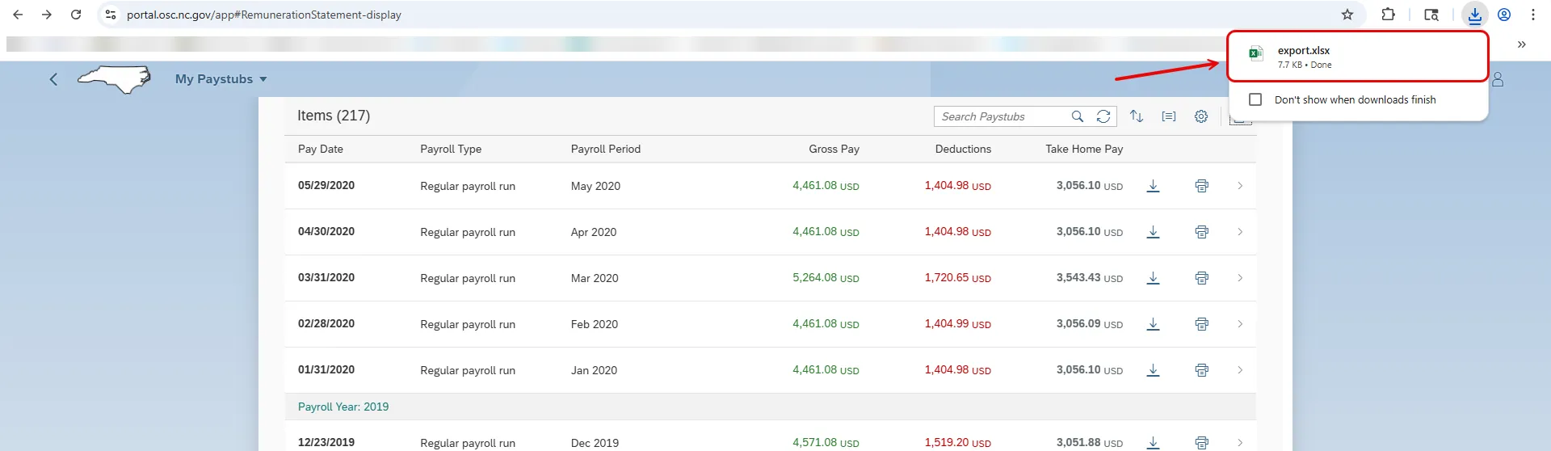Click the Gross Pay column header
The width and height of the screenshot is (1551, 451).
coord(834,149)
